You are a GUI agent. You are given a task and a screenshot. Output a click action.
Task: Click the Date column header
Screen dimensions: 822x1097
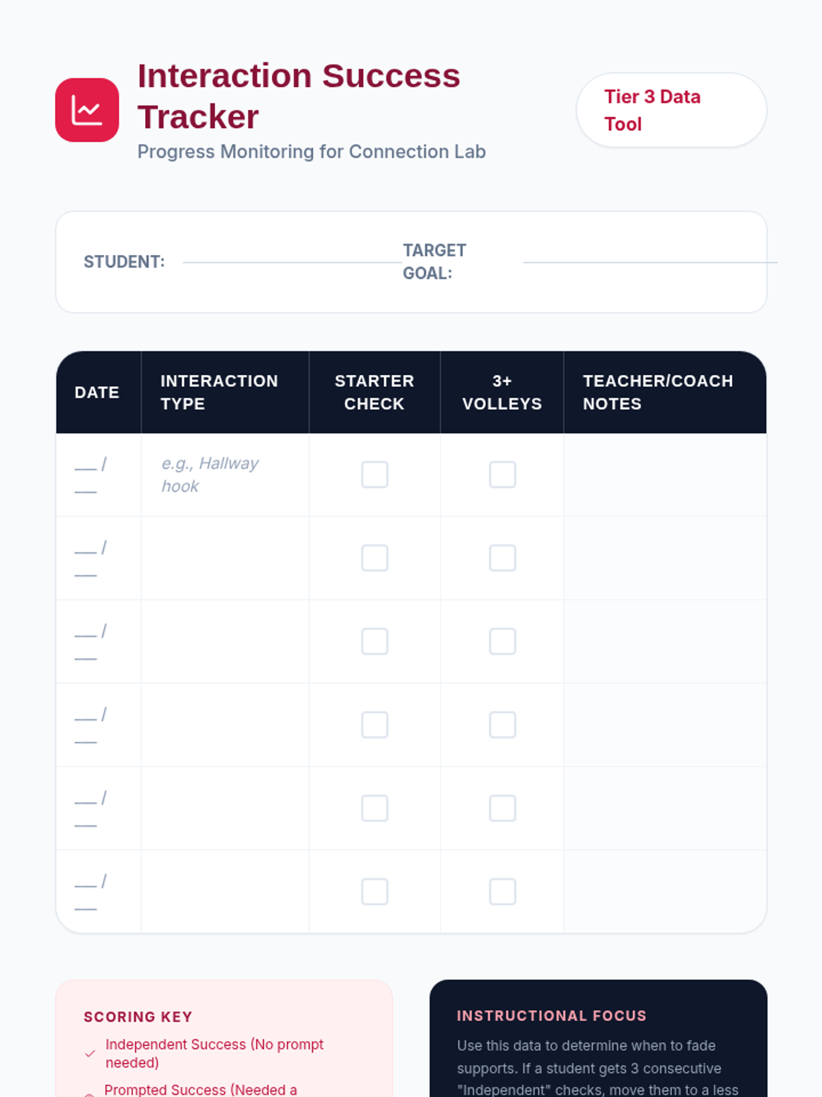coord(97,392)
